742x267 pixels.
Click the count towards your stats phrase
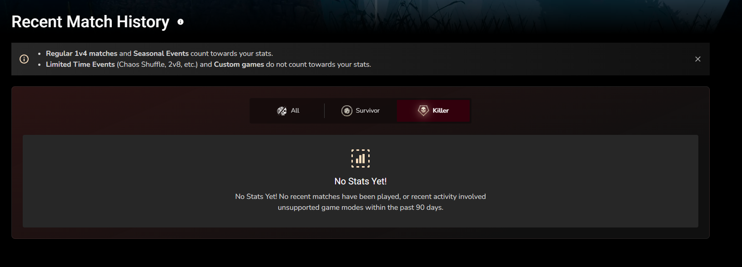[231, 54]
